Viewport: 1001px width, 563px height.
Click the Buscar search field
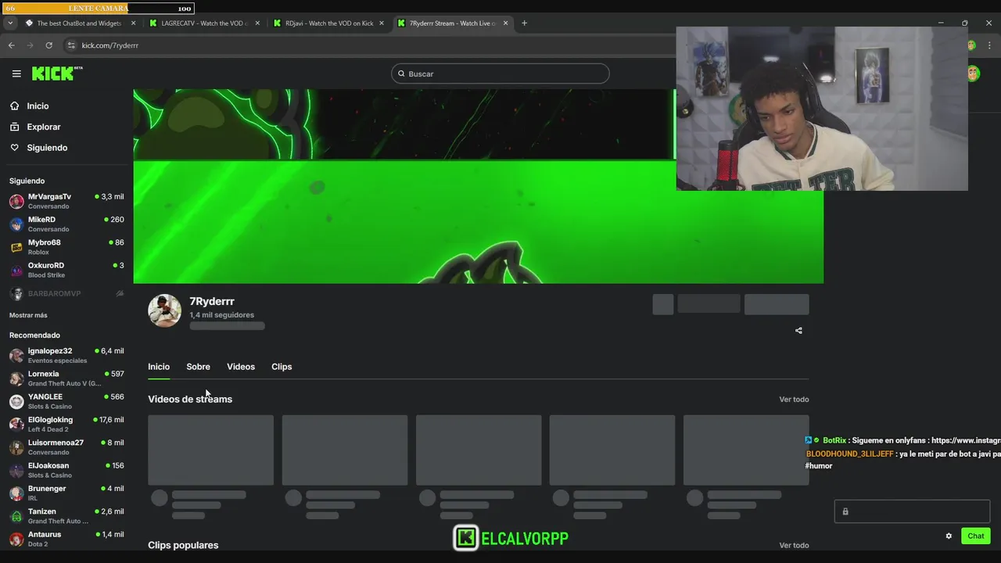pyautogui.click(x=500, y=74)
